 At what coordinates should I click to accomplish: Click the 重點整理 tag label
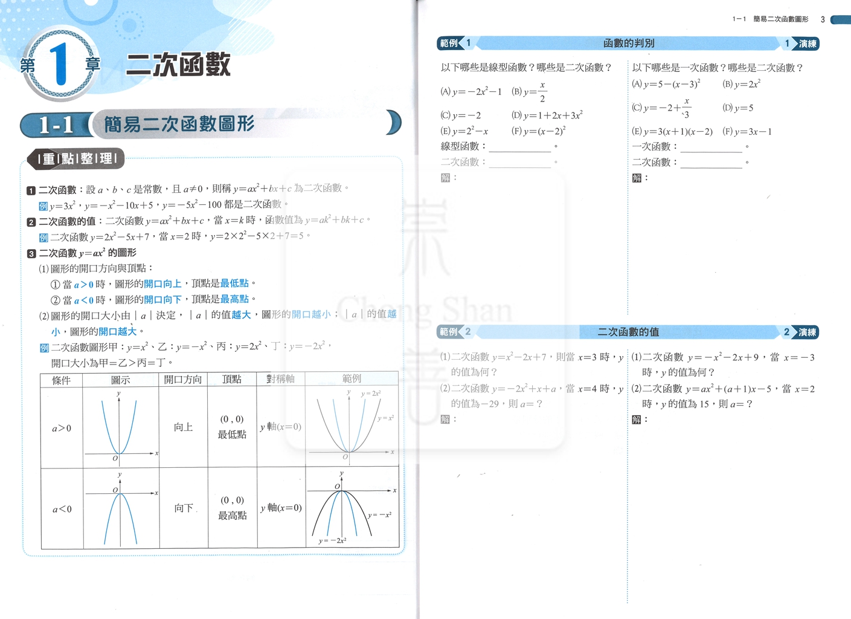point(77,159)
